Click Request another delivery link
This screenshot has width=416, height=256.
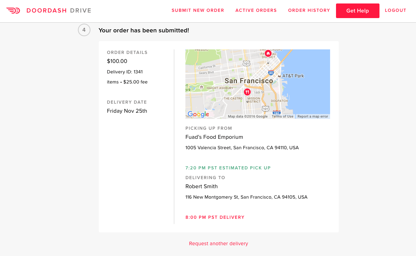(218, 243)
